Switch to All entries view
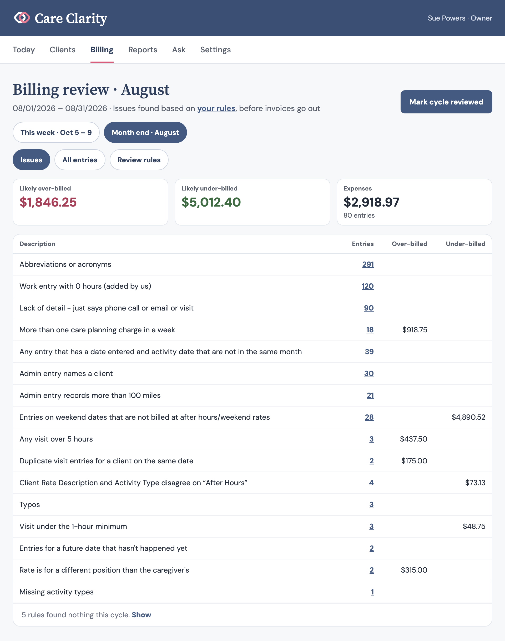Viewport: 505px width, 641px height. click(80, 160)
